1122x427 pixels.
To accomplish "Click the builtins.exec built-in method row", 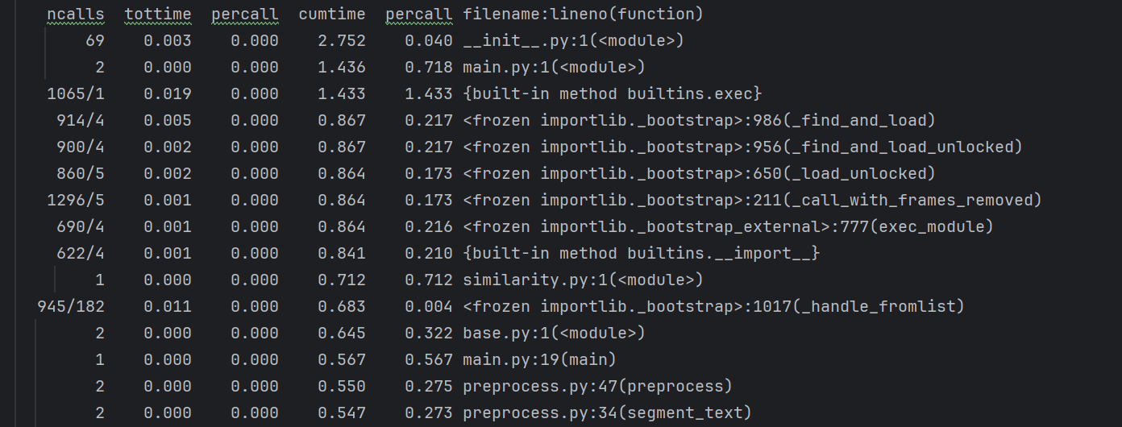I will pos(612,94).
